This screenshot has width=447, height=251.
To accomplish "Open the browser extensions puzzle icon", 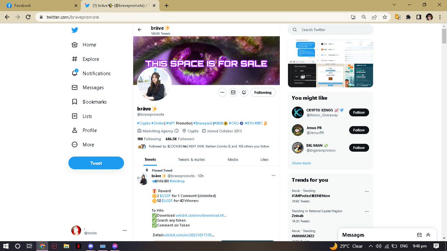I will pyautogui.click(x=408, y=17).
